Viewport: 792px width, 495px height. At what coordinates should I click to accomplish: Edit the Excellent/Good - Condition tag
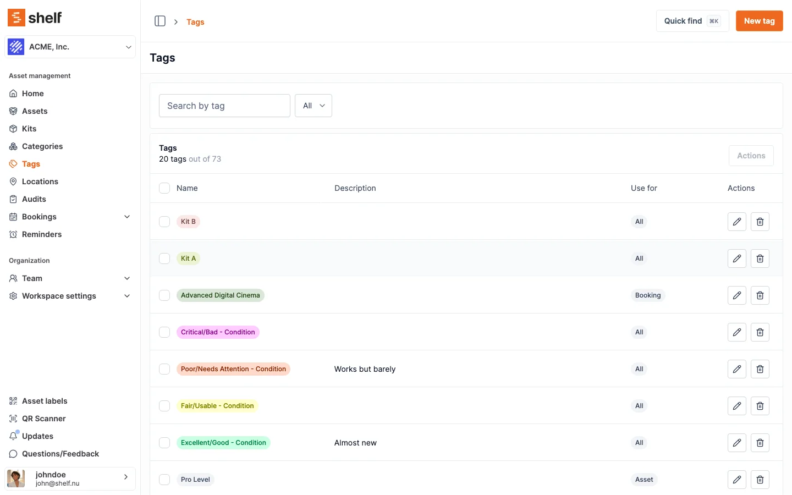point(736,443)
